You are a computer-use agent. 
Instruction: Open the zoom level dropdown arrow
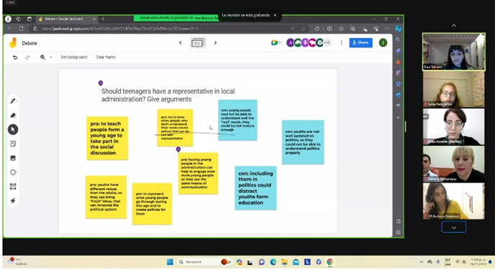coord(51,57)
